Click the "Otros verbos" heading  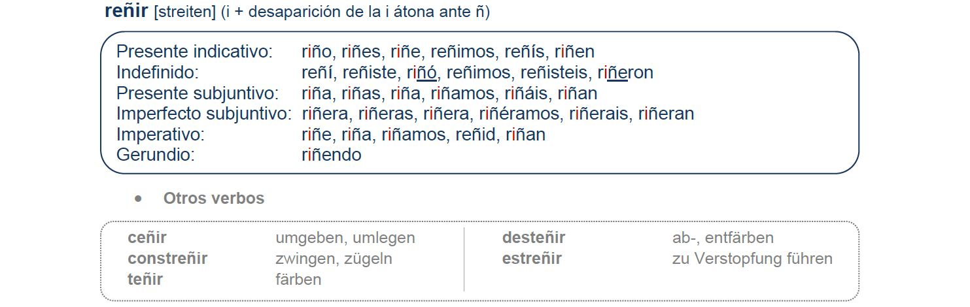(x=214, y=199)
